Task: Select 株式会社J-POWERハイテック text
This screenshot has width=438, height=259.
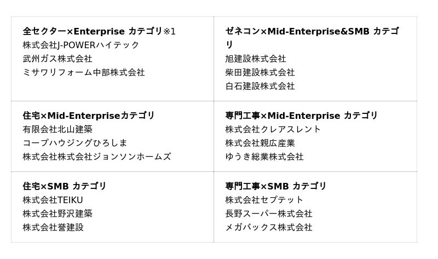Action: [81, 45]
